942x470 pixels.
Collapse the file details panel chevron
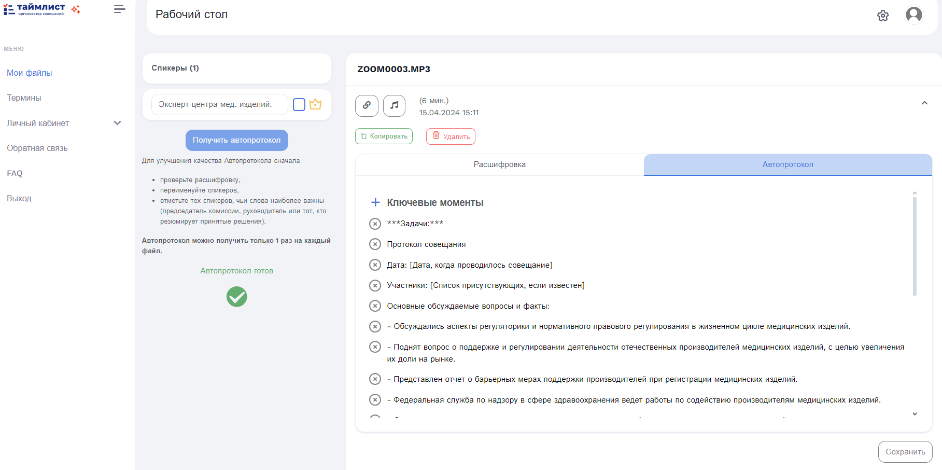[x=924, y=103]
